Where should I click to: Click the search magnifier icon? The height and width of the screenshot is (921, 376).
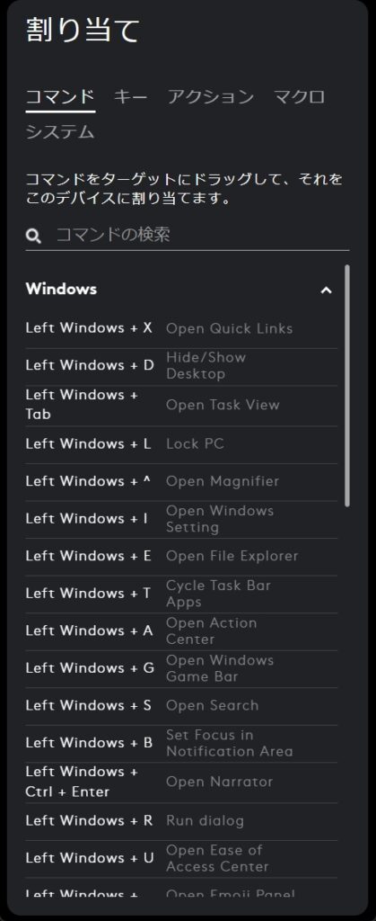pos(33,237)
